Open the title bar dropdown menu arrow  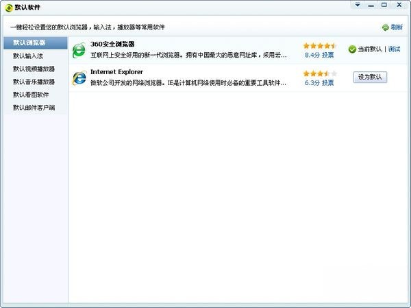point(358,5)
